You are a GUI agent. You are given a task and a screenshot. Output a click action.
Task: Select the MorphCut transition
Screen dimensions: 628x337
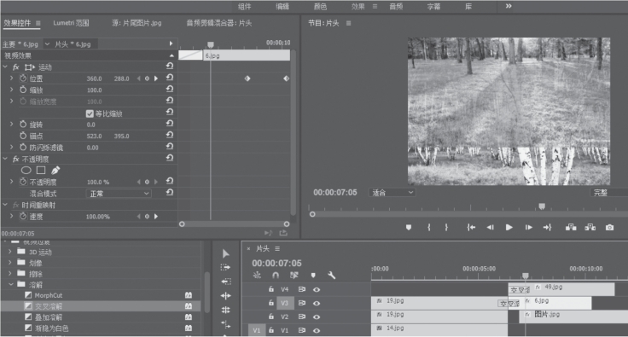pyautogui.click(x=101, y=295)
